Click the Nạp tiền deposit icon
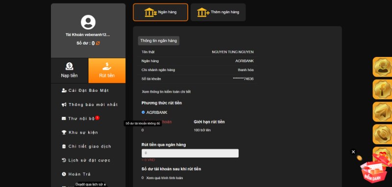The image size is (392, 187). point(70,66)
